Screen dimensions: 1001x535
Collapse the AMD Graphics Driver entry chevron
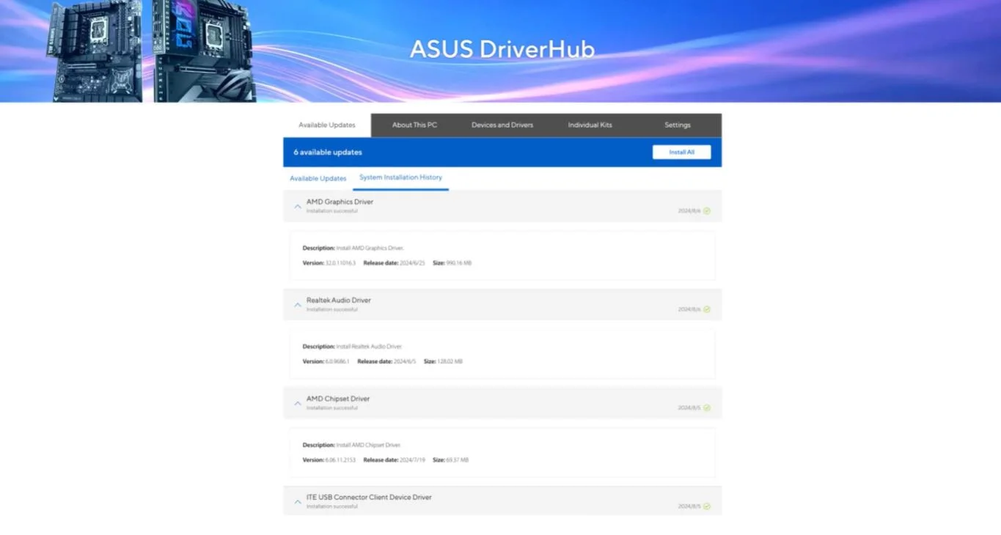click(298, 207)
